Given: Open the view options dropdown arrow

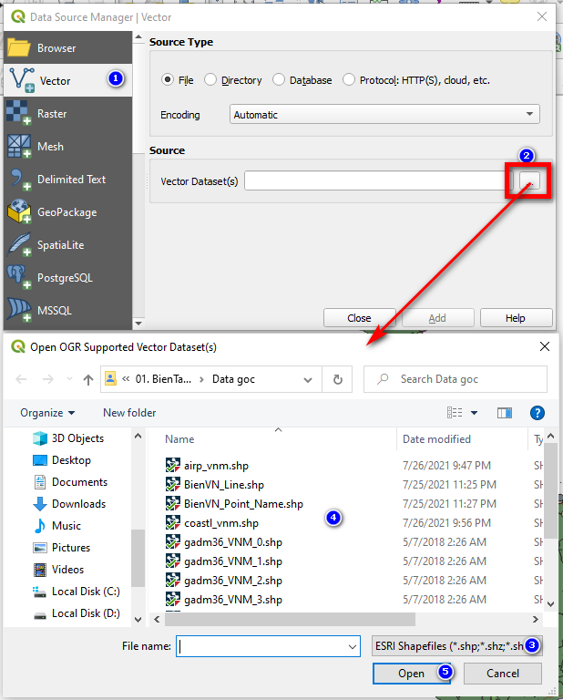Looking at the screenshot, I should point(475,413).
